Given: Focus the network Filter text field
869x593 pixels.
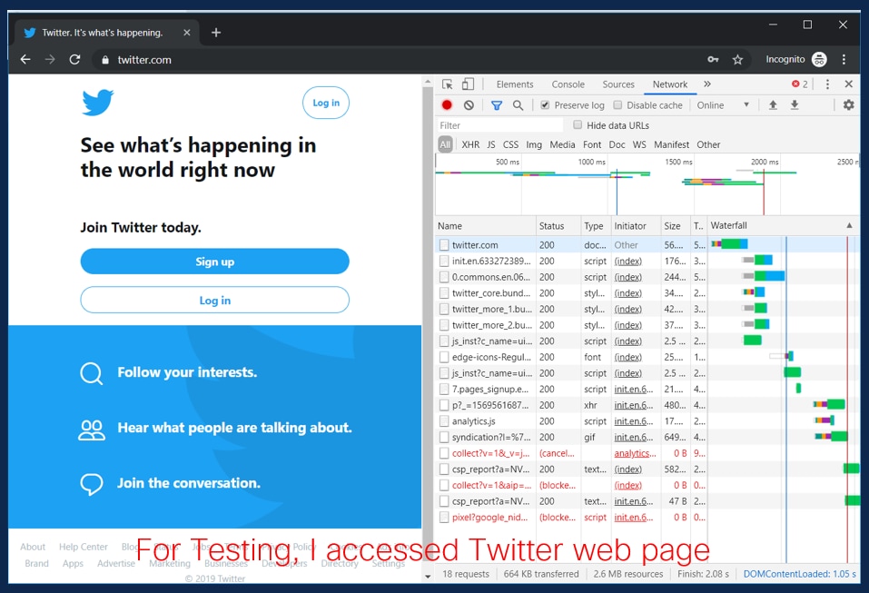Looking at the screenshot, I should [499, 125].
